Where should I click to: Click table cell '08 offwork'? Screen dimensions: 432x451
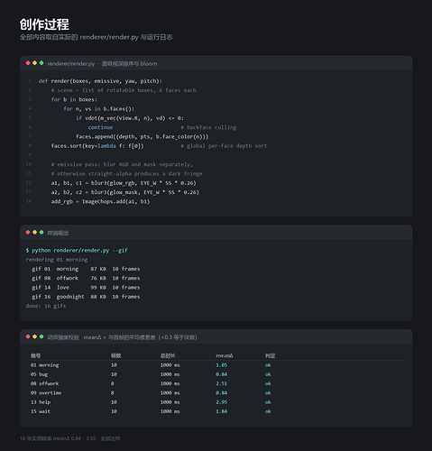[45, 384]
